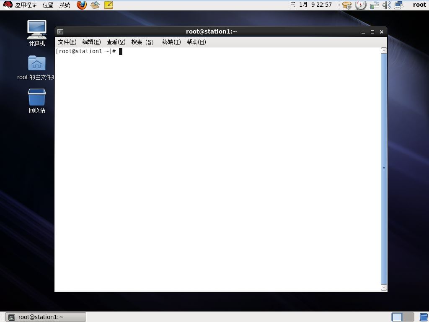
Task: Open the 帮助(H) menu in terminal
Action: coord(196,42)
